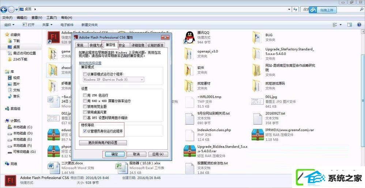The width and height of the screenshot is (365, 188).
Task: Check the 禁用视觉主题 option
Action: (x=85, y=107)
